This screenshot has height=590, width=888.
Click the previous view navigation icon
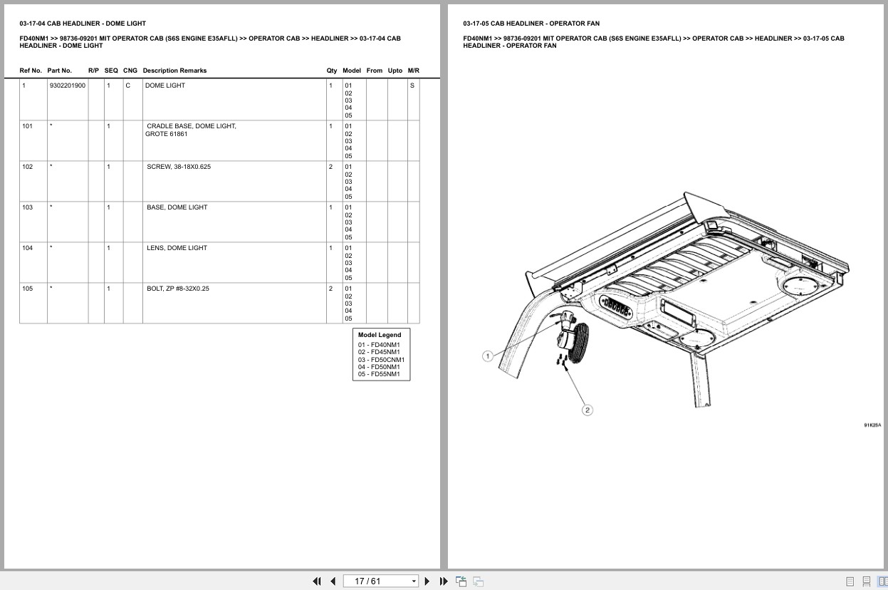(x=461, y=581)
